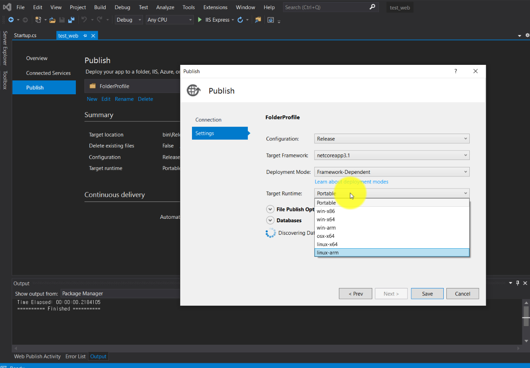530x368 pixels.
Task: Click the Save single-disk toolbar icon
Action: pos(62,20)
